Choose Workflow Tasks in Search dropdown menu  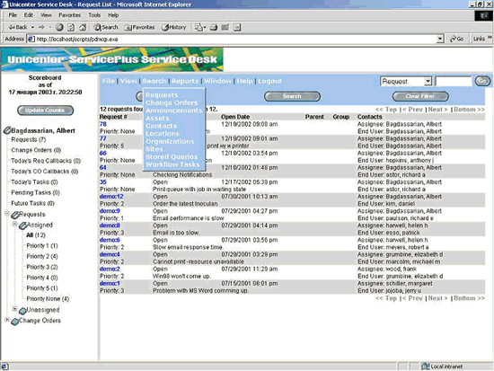(172, 164)
